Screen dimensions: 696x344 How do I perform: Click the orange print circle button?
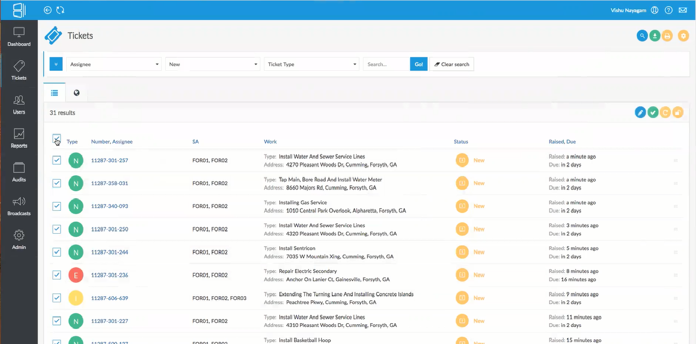667,36
